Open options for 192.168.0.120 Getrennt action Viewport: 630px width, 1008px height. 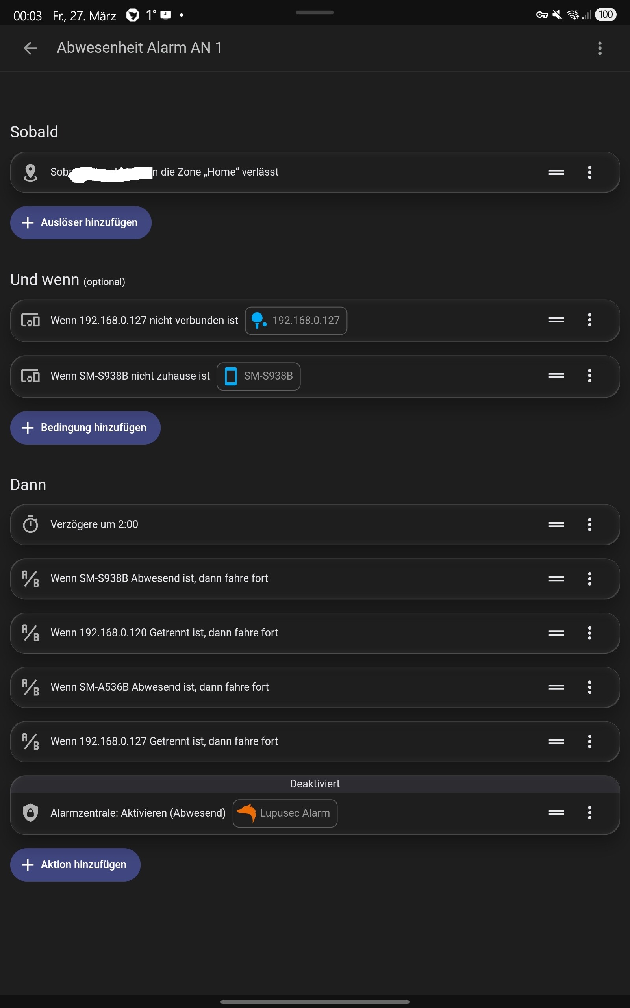(x=589, y=633)
